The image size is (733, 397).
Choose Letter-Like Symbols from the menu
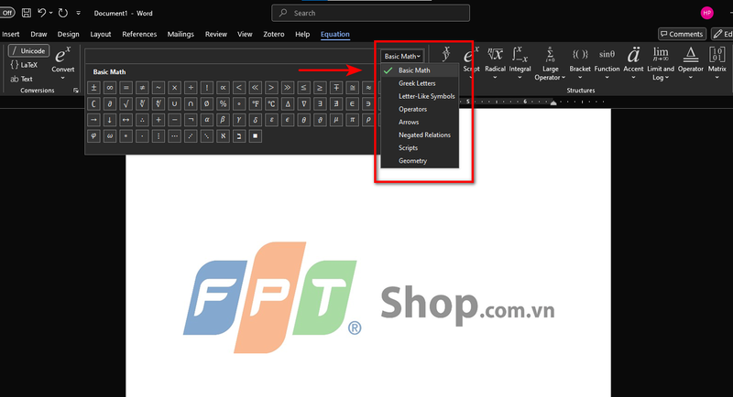pos(420,96)
